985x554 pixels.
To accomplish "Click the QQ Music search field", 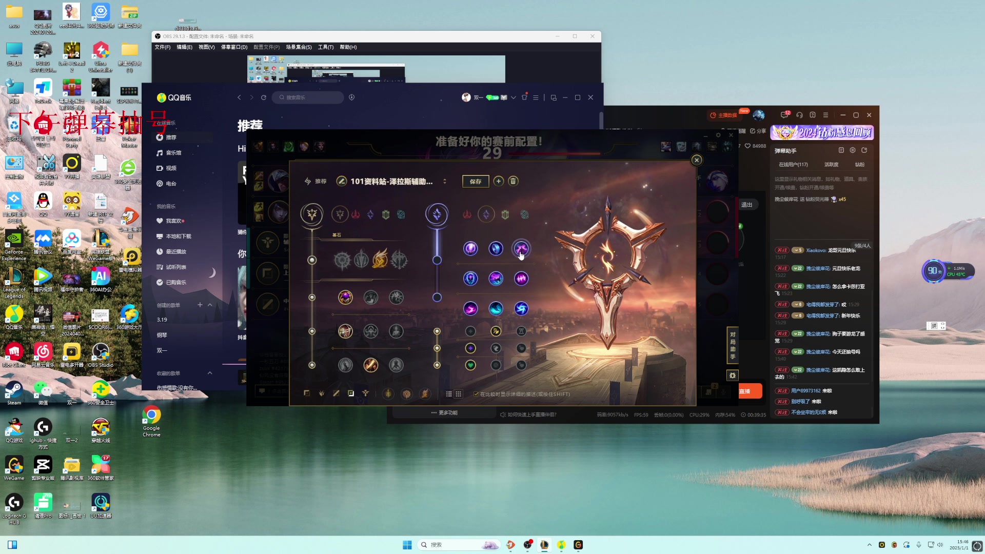I will tap(308, 97).
